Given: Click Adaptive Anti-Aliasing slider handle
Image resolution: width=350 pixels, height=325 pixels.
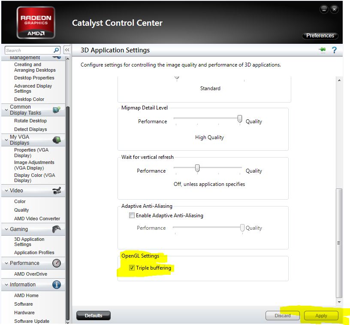Looking at the screenshot, I should [242, 228].
